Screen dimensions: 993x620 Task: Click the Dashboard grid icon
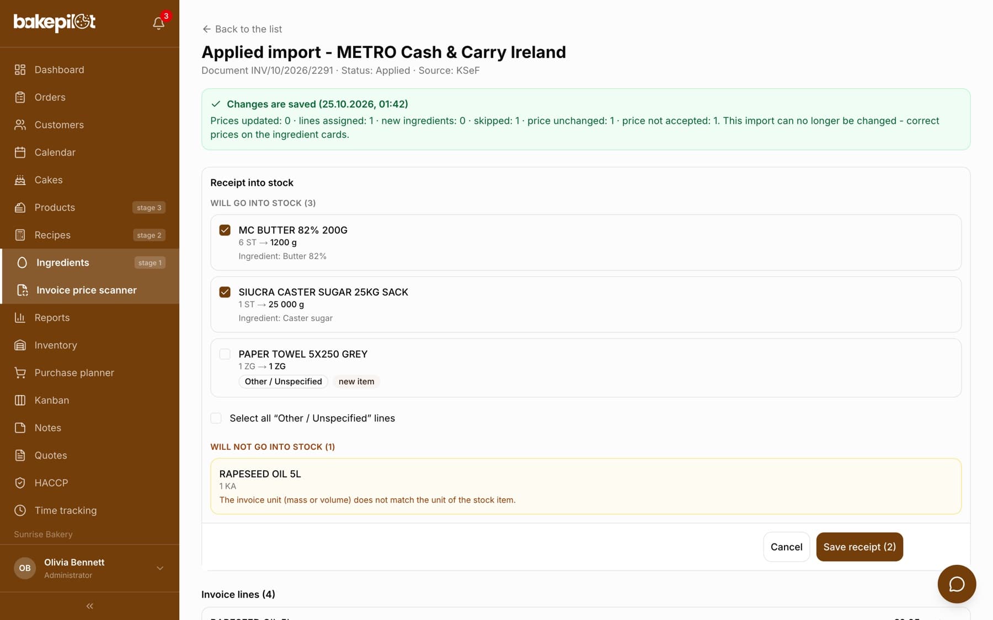coord(20,69)
